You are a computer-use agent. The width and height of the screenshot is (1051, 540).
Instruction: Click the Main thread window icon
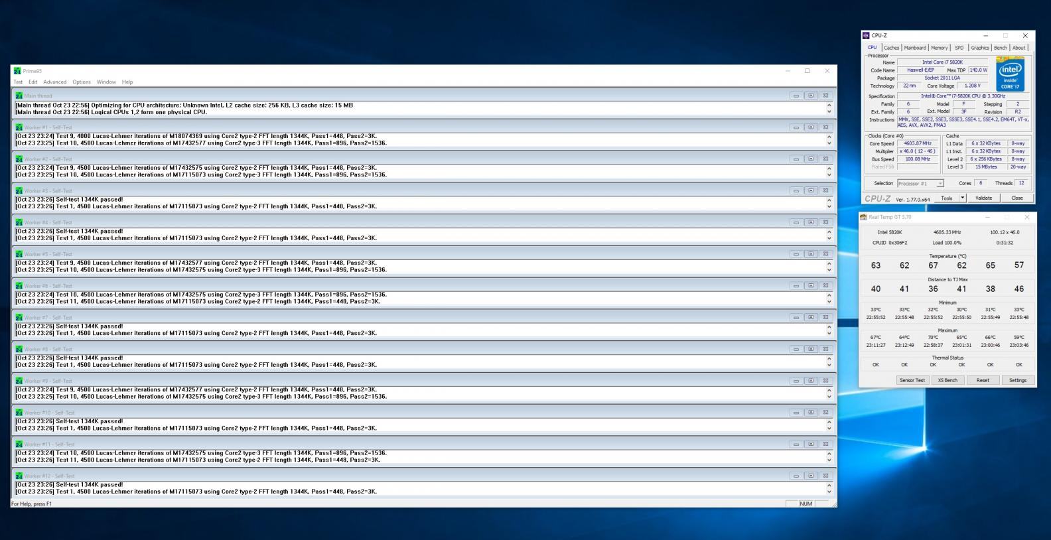tap(19, 96)
